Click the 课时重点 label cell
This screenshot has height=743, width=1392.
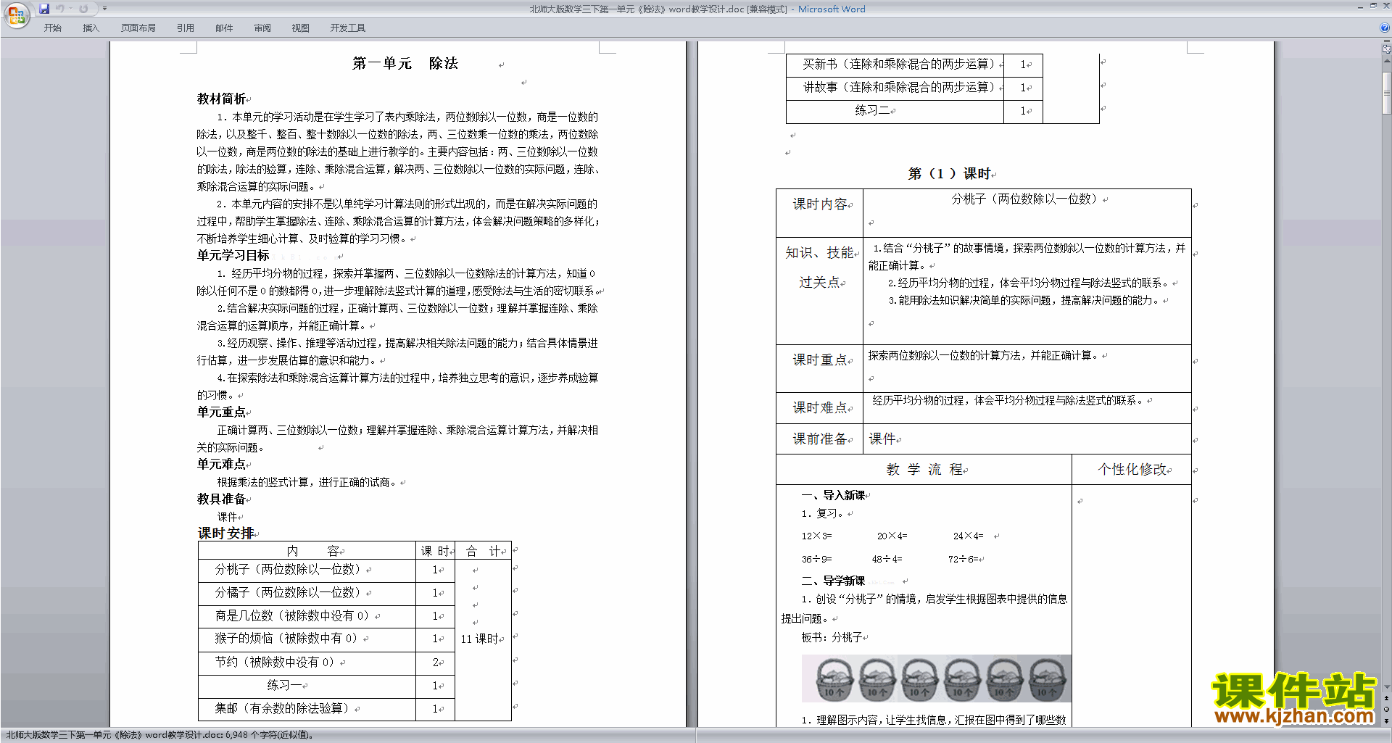[x=819, y=368]
